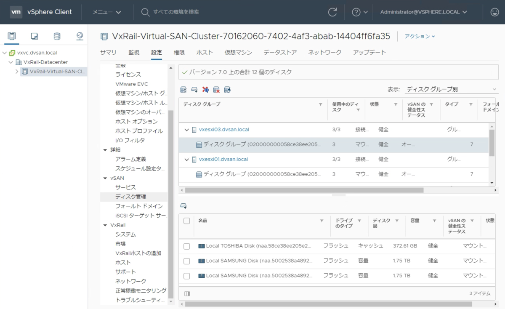Screen dimensions: 505x309
Task: Open the Administrator@VSPHERE.LOCAL user menu
Action: pos(424,12)
